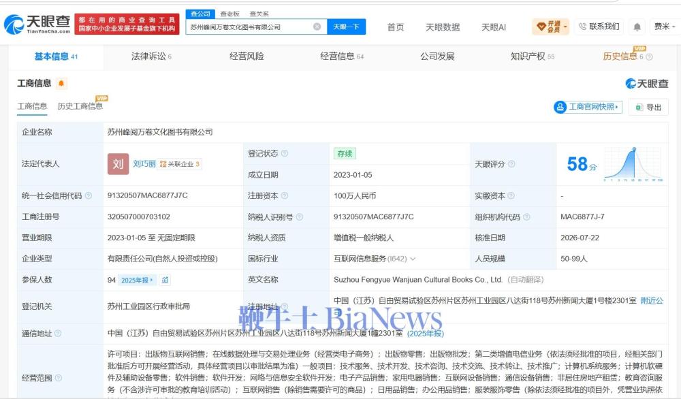Open 首页 in top navigation
This screenshot has width=681, height=399.
coord(396,27)
